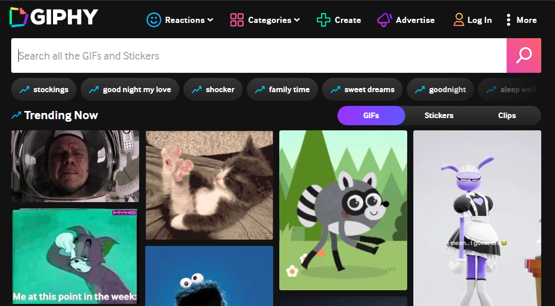Viewport: 555px width, 306px height.
Task: Click the Log In user icon
Action: (459, 20)
